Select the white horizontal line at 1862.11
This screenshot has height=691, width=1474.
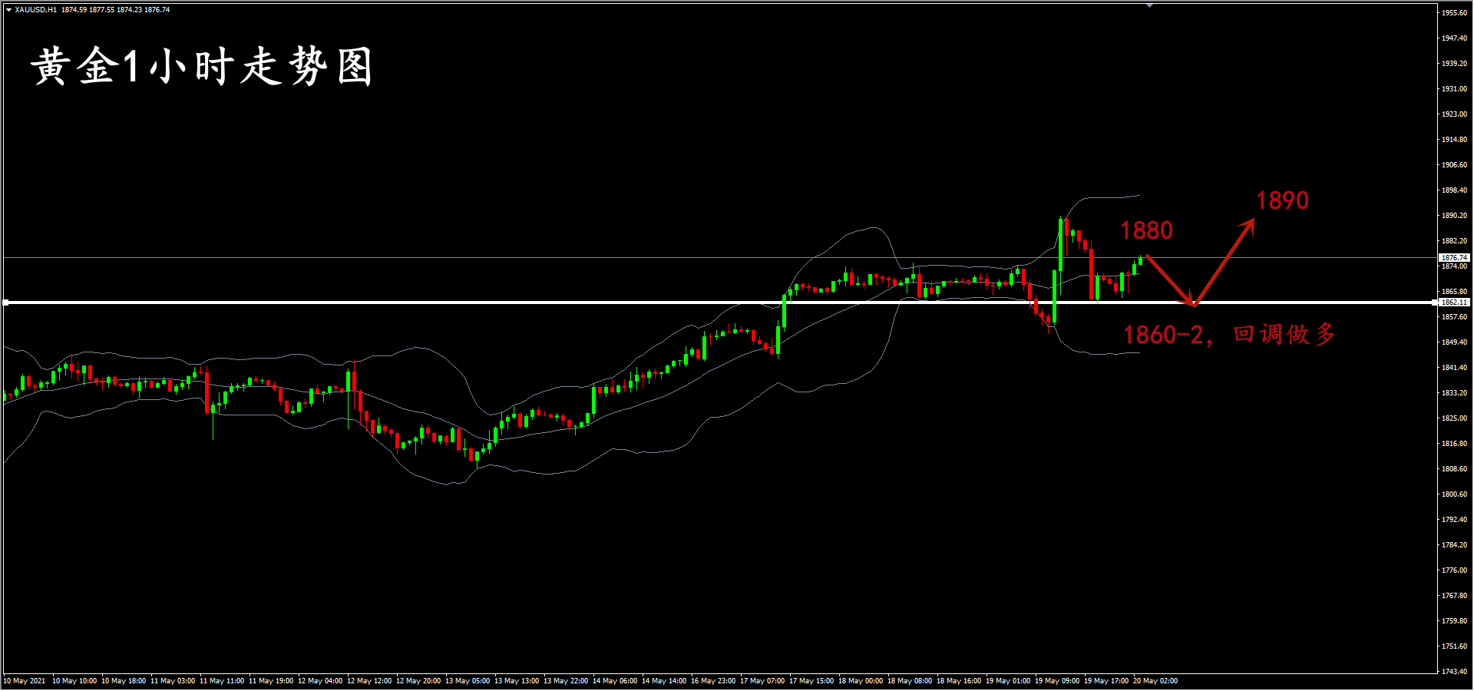[719, 303]
